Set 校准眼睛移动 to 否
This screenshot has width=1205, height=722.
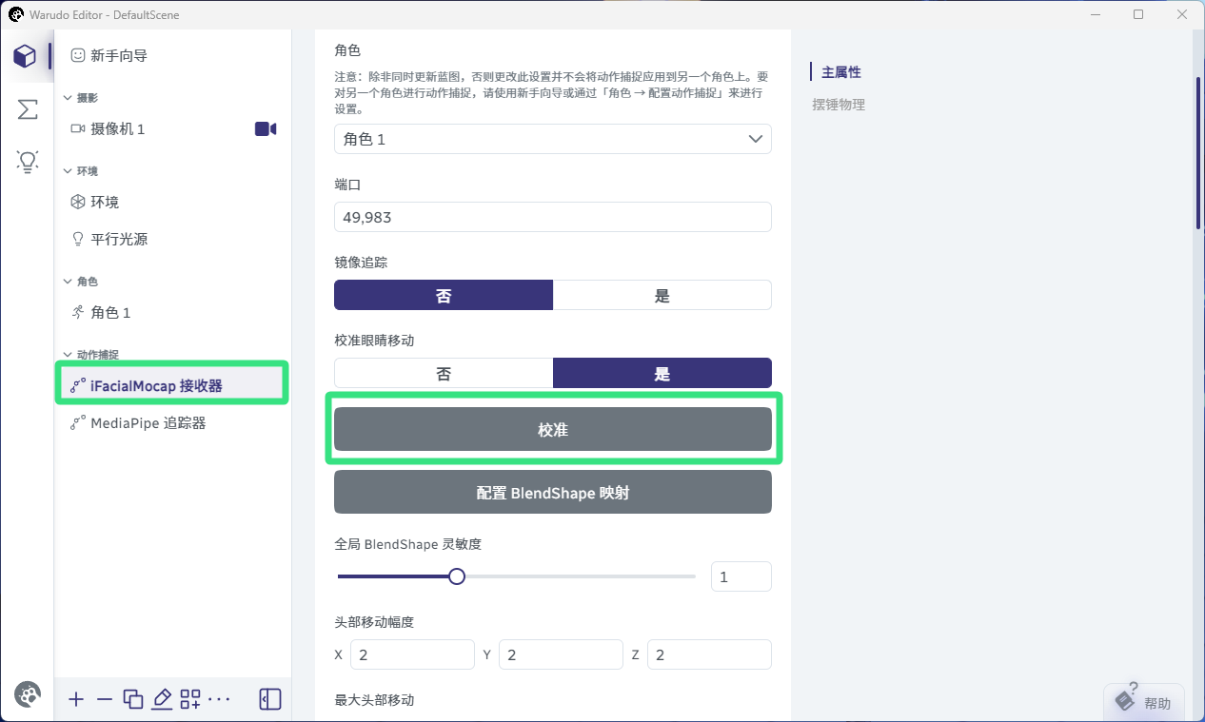[x=444, y=373]
